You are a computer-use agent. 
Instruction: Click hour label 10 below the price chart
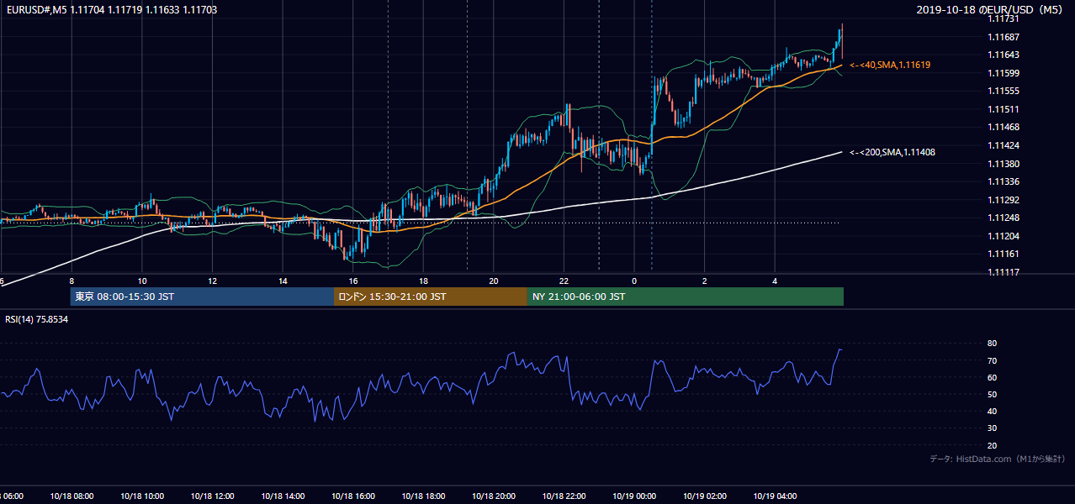(x=142, y=281)
